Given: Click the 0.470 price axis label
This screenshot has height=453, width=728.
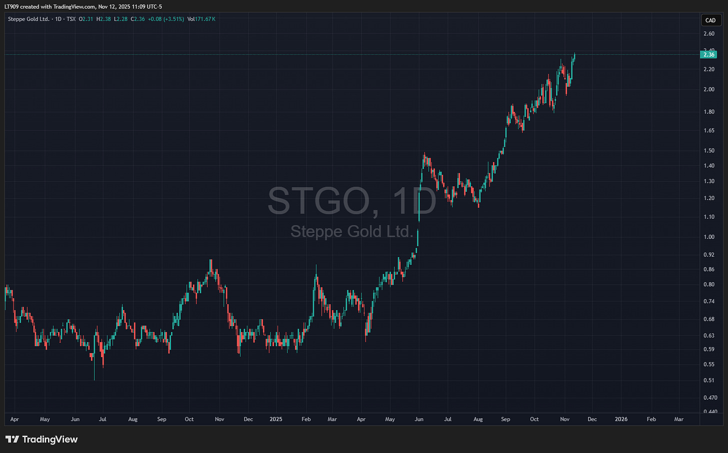Looking at the screenshot, I should (710, 398).
